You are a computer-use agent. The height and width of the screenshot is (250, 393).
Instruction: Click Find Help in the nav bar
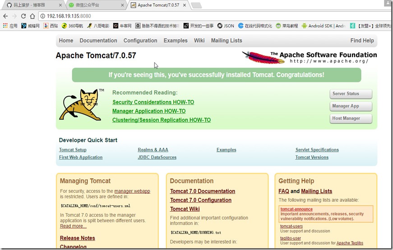click(362, 41)
